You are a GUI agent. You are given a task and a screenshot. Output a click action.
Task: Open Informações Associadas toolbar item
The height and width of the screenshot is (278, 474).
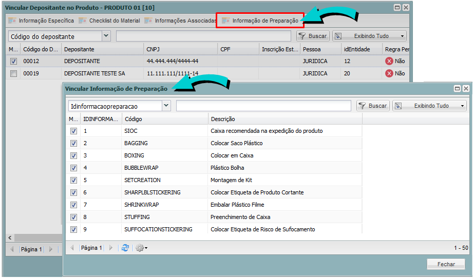(x=180, y=21)
